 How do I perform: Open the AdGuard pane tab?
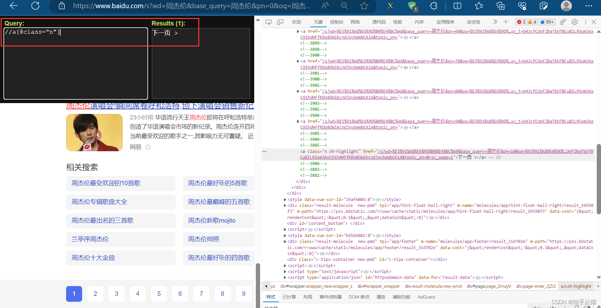(426, 297)
